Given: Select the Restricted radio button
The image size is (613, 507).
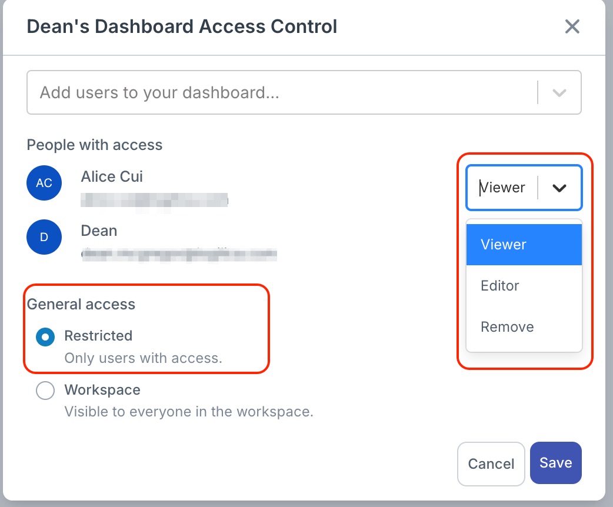Looking at the screenshot, I should coord(45,336).
